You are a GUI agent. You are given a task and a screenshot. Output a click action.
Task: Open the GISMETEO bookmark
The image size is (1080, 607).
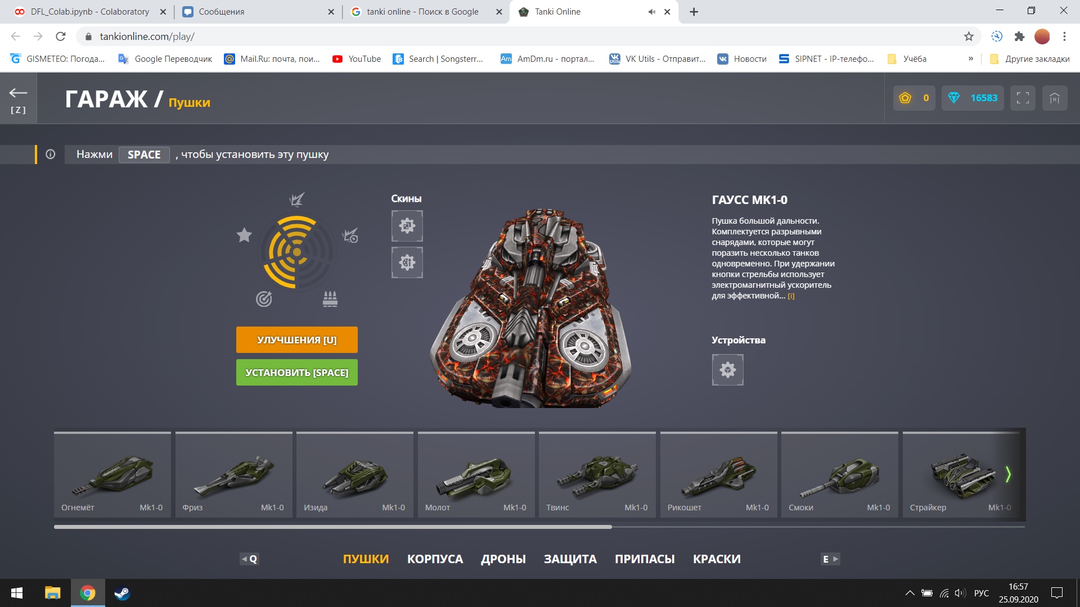click(x=58, y=59)
